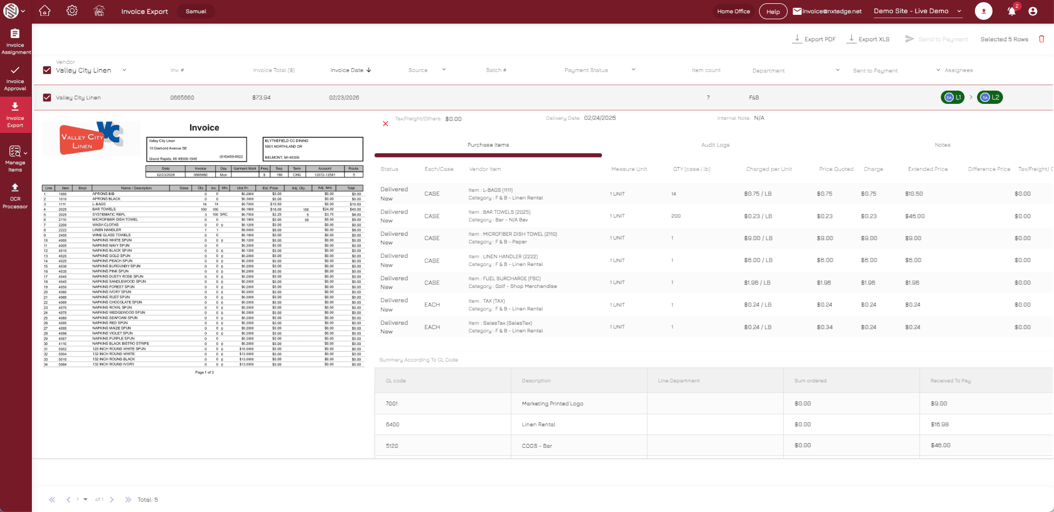This screenshot has width=1054, height=512.
Task: Click the invoice document thumbnail preview
Action: (203, 247)
